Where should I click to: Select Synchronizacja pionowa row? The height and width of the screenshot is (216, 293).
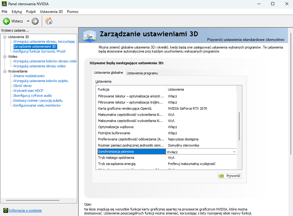(132, 151)
